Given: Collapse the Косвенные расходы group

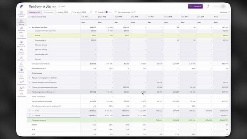Looking at the screenshot, I should 30,27.
